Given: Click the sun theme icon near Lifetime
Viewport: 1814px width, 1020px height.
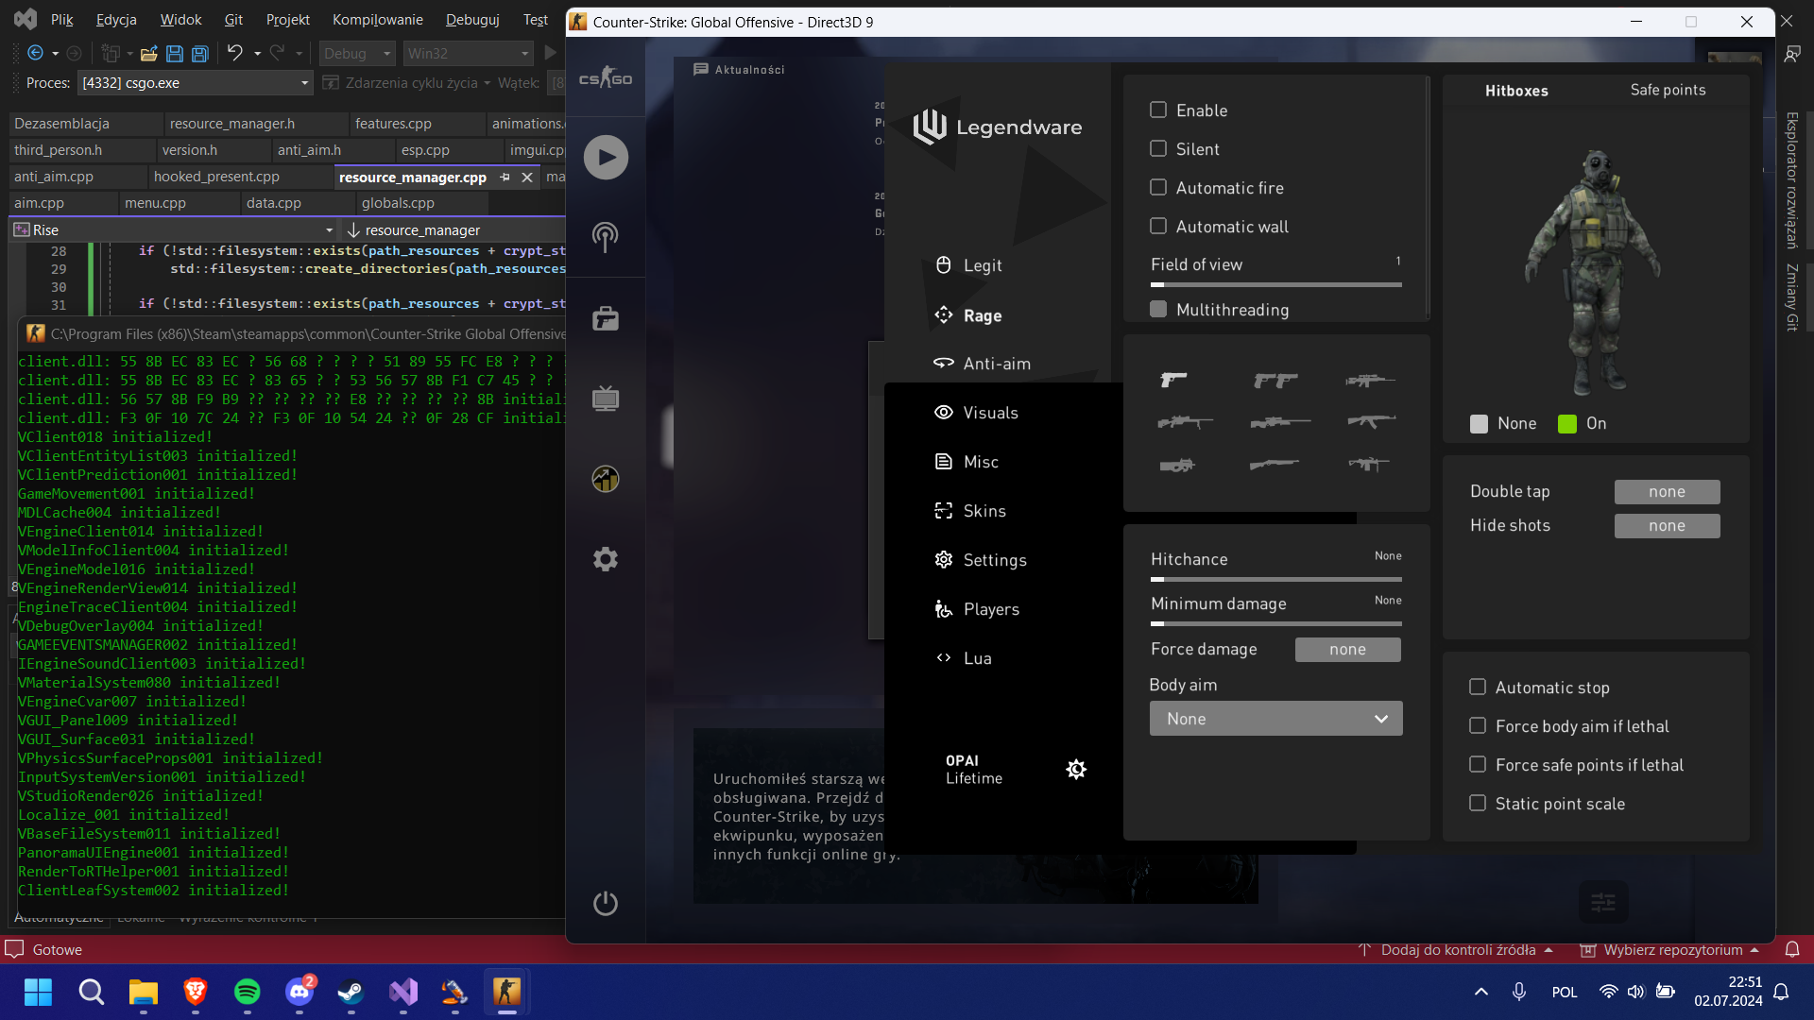Looking at the screenshot, I should tap(1076, 770).
